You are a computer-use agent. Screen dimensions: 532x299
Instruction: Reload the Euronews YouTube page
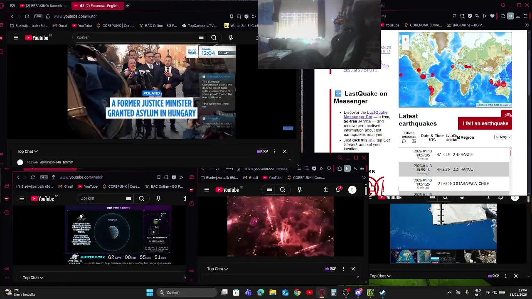coord(27,16)
